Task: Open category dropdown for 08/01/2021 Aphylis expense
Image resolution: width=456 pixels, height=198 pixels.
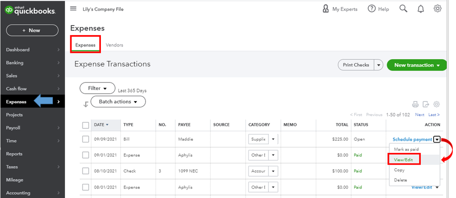Action: point(273,187)
